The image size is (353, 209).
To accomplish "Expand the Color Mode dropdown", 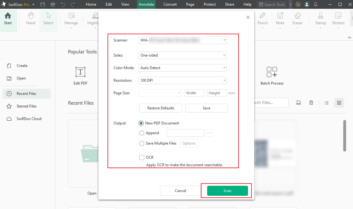I will (x=224, y=68).
